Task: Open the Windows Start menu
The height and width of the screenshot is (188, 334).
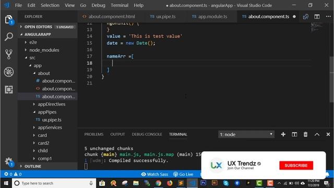Action: (6, 183)
